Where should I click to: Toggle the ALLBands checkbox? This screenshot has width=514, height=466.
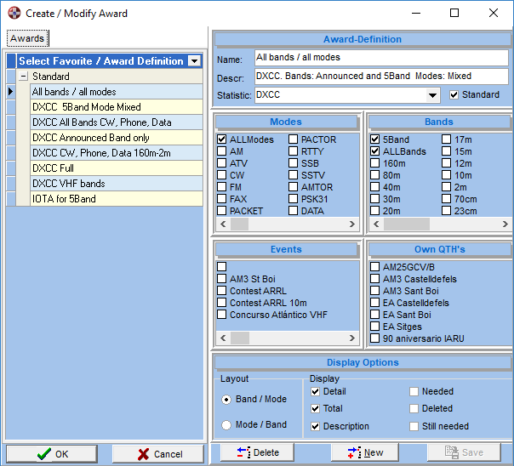(x=375, y=151)
